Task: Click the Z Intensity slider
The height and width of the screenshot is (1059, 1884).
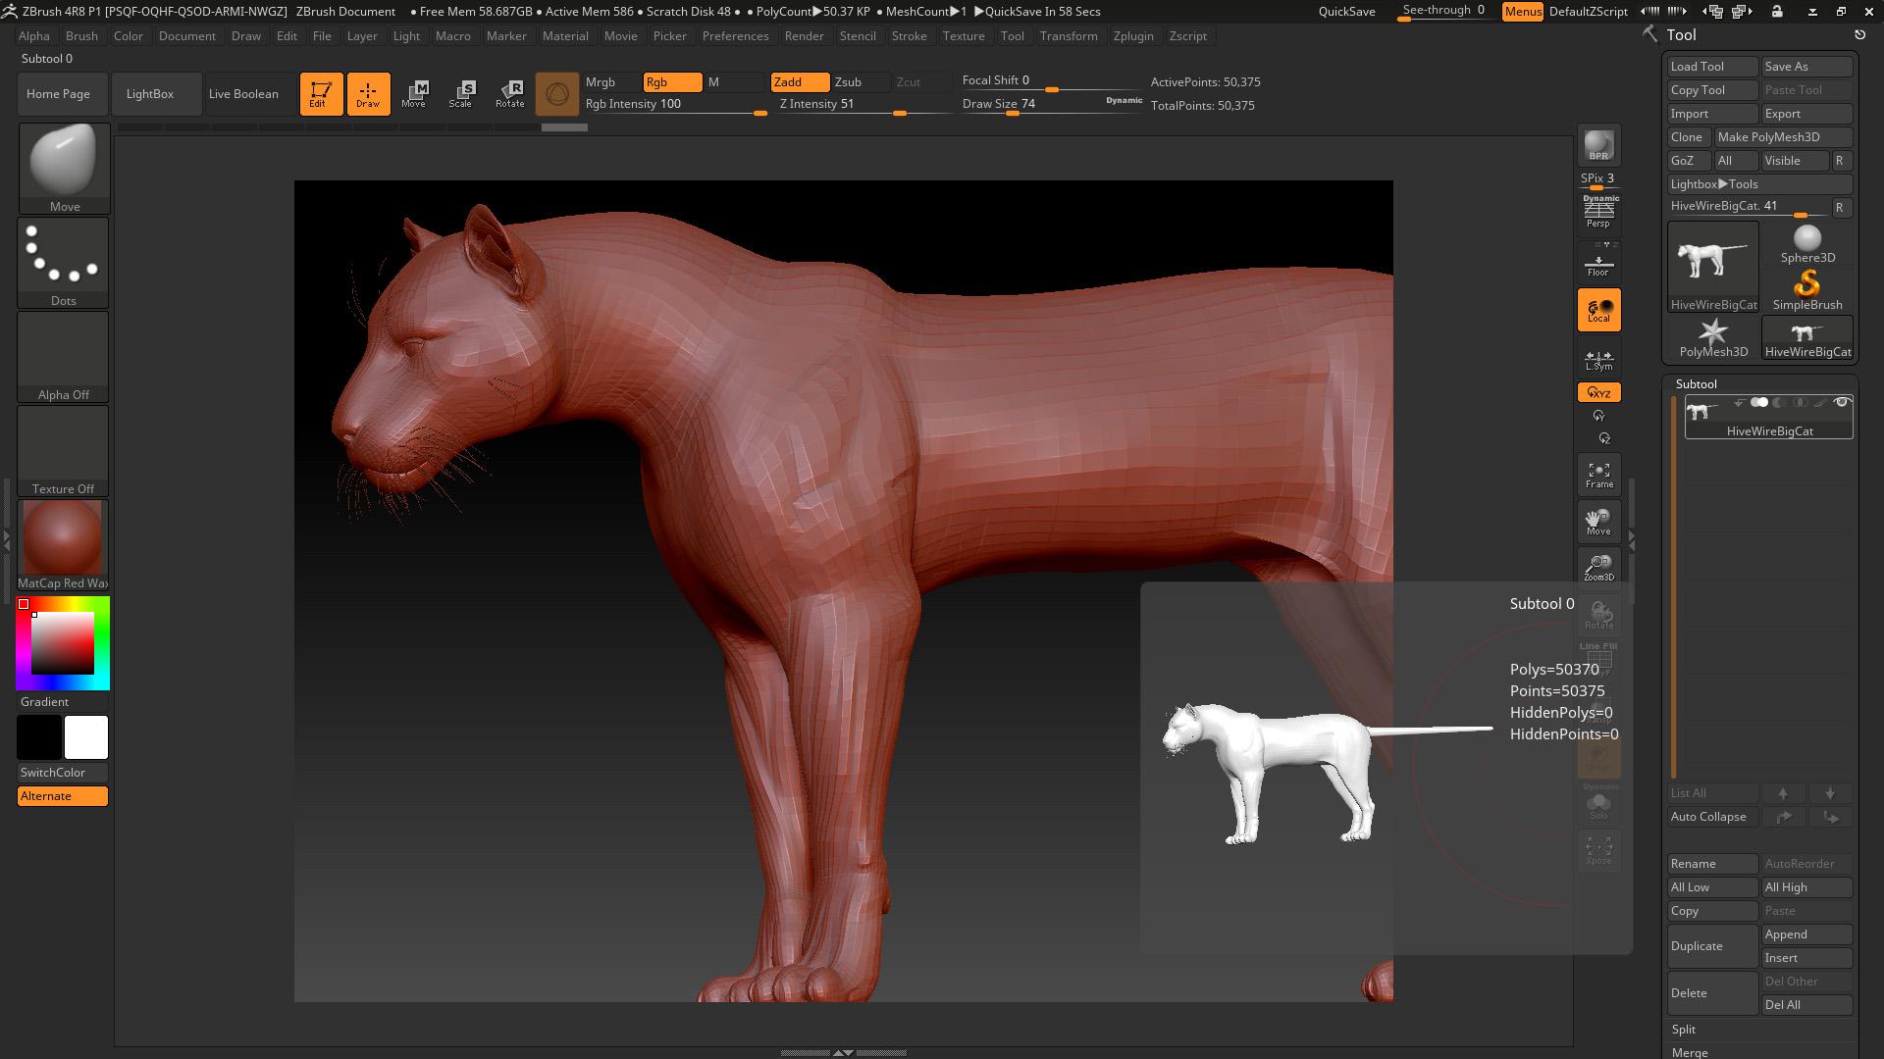Action: coord(863,104)
